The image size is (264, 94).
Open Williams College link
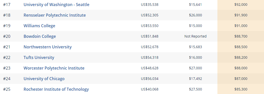39,26
